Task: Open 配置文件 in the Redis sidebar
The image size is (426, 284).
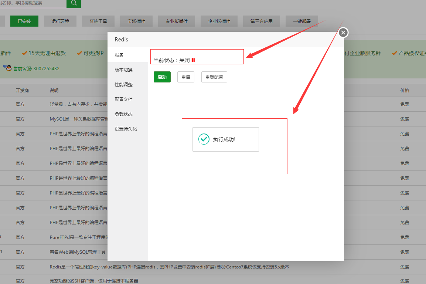Action: [x=128, y=99]
